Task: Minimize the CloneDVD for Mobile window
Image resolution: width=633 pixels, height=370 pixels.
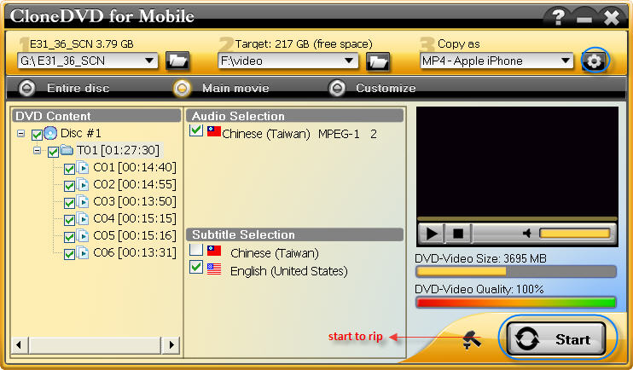Action: point(584,19)
